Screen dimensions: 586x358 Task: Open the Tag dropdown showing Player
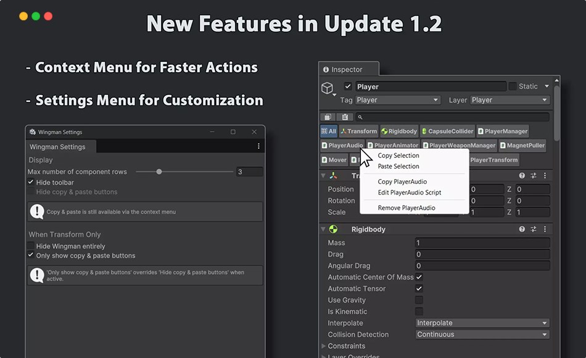coord(397,100)
